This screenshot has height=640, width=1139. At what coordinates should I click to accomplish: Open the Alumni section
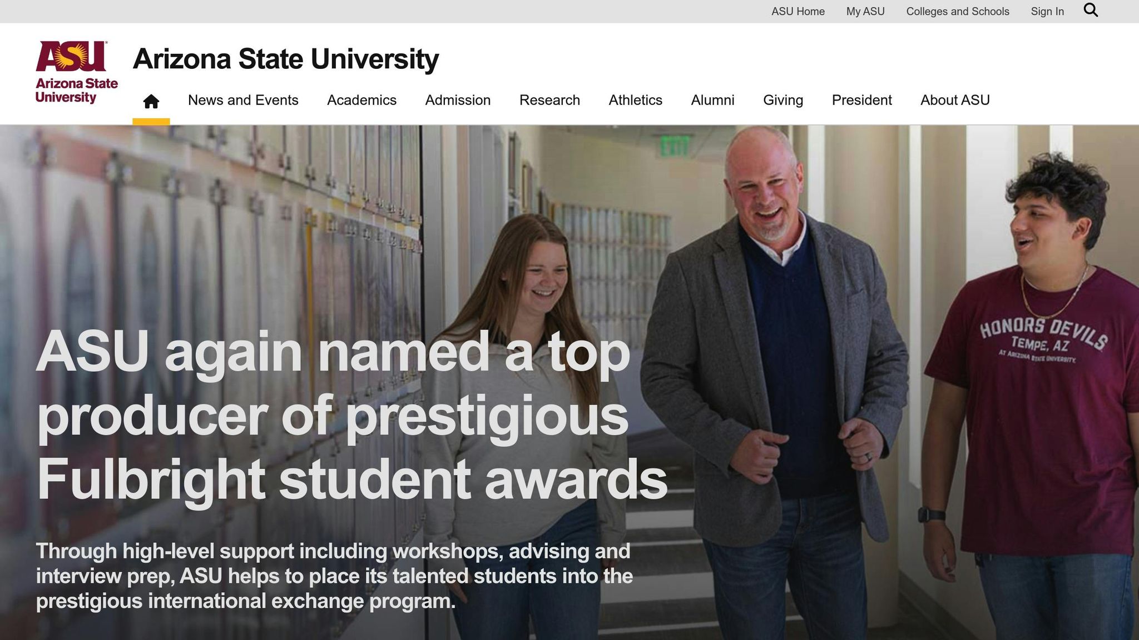(x=712, y=100)
